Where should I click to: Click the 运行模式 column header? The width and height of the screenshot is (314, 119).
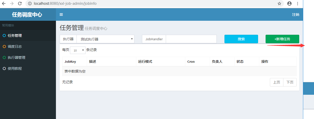pyautogui.click(x=161, y=61)
